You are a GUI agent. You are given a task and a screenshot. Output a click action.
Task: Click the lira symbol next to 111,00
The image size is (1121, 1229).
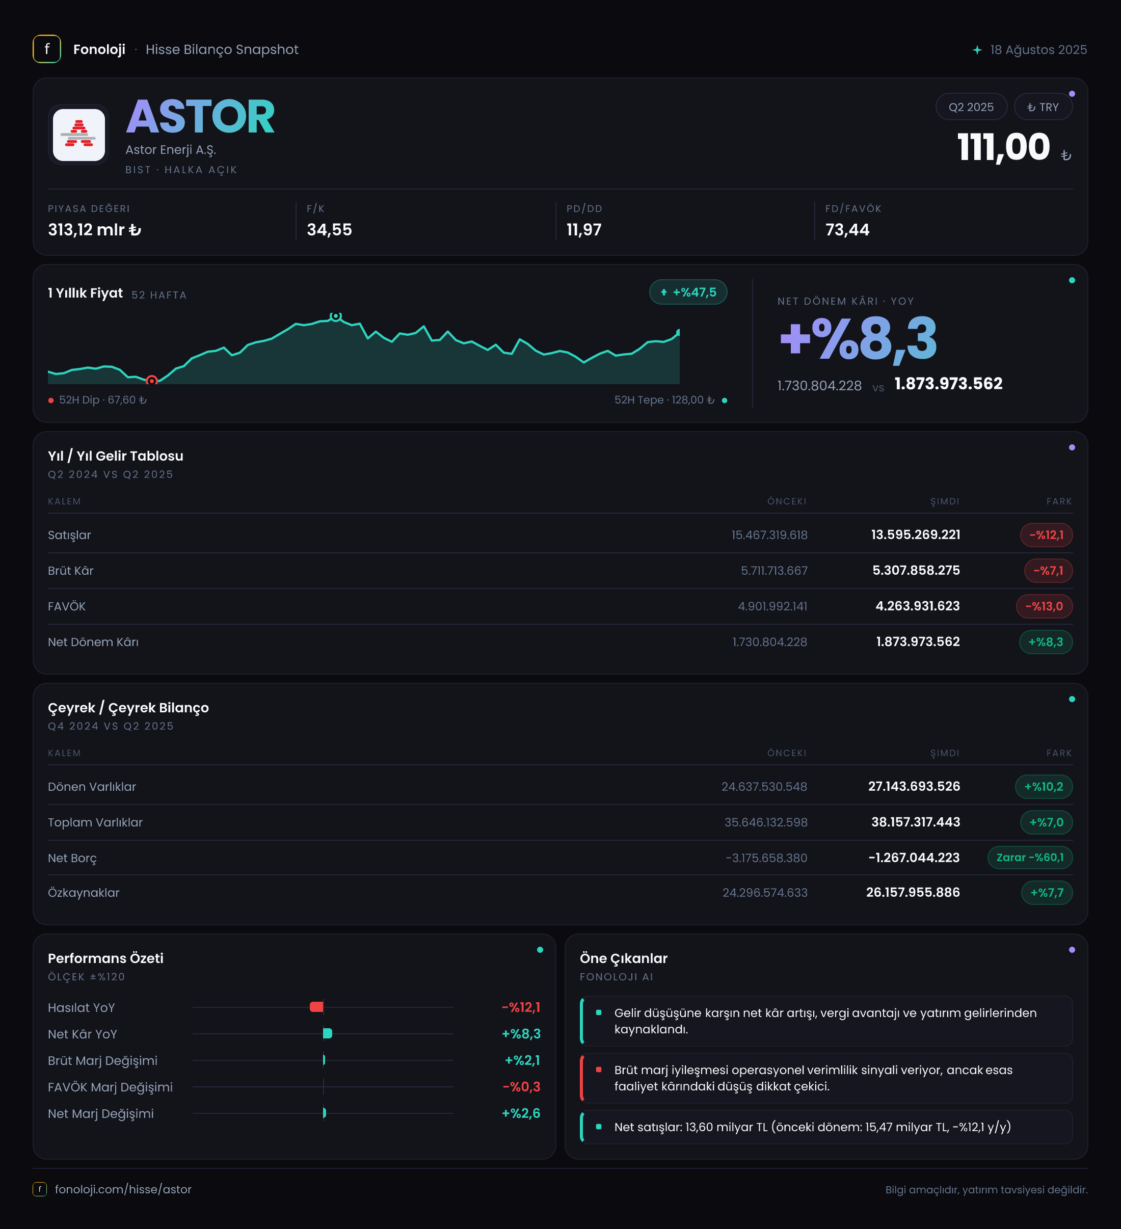coord(1065,155)
